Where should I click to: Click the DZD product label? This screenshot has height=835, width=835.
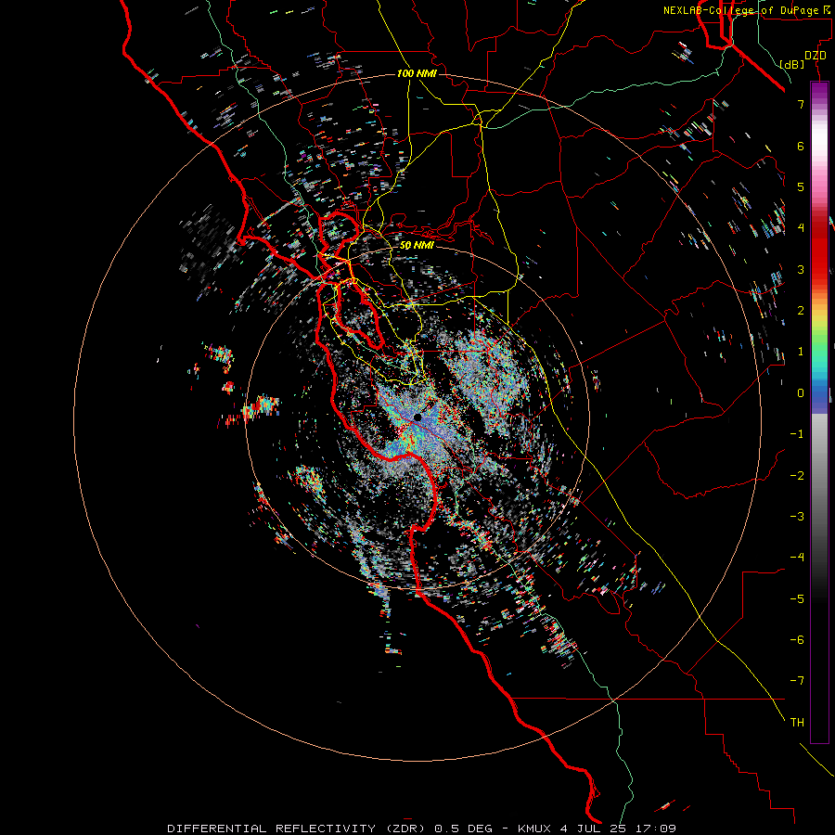(x=816, y=56)
